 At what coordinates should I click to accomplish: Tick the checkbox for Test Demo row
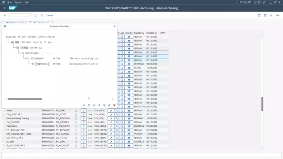click(4, 126)
